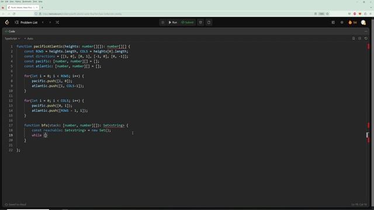
Task: Open the TypeScript language dropdown
Action: tap(12, 38)
